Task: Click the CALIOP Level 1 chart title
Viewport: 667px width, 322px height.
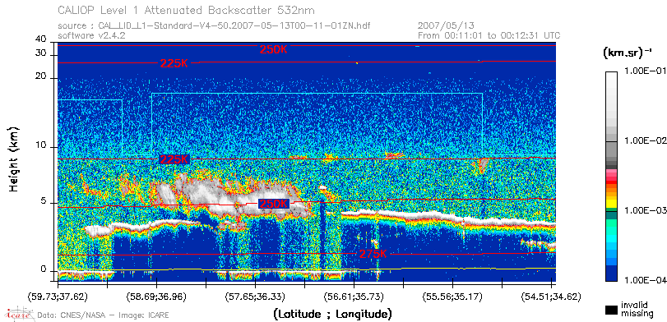Action: point(187,10)
